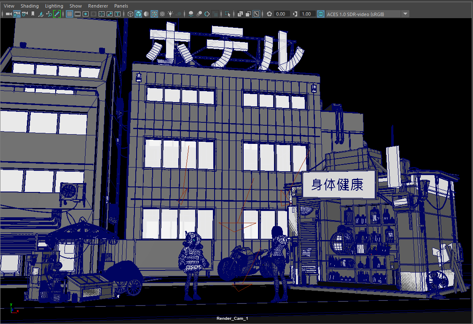Switch to Wireframe display mode icon

pos(130,14)
